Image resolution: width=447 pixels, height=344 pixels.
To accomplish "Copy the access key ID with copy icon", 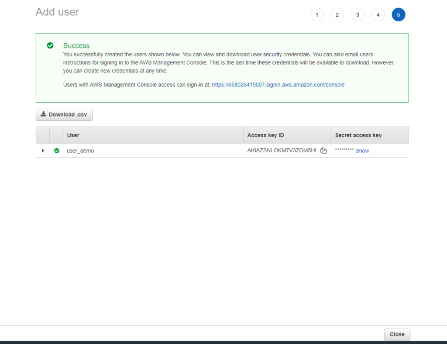I will (x=323, y=151).
